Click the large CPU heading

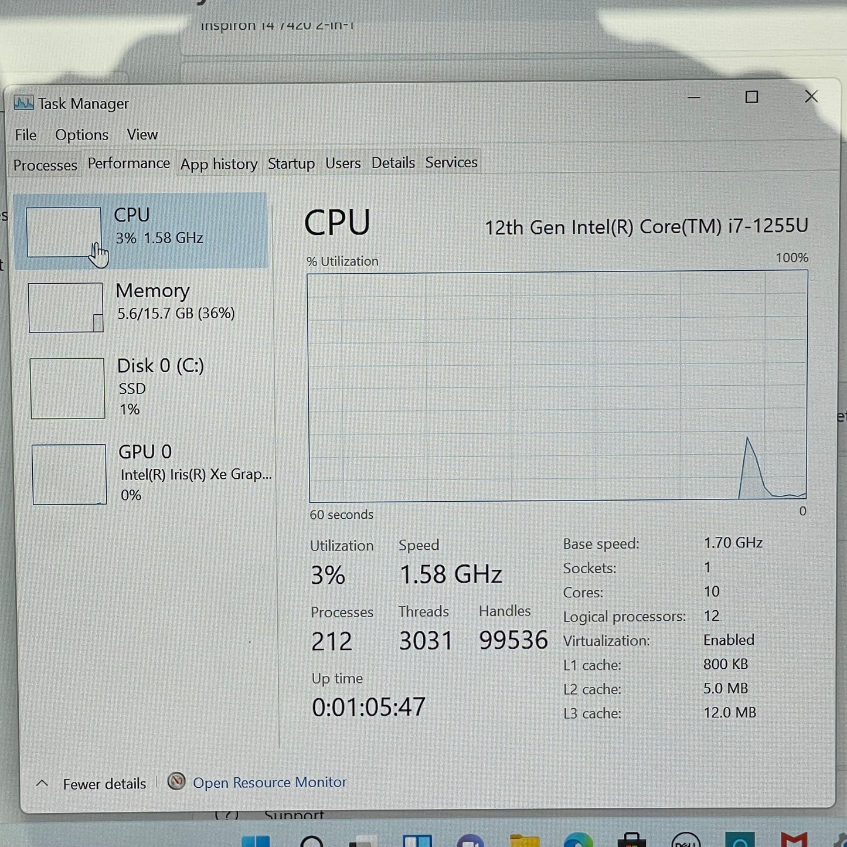pos(337,223)
